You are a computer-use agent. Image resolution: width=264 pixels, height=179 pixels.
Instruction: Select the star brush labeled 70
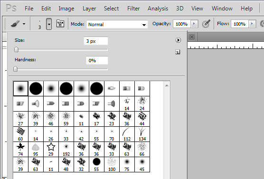tap(112, 134)
